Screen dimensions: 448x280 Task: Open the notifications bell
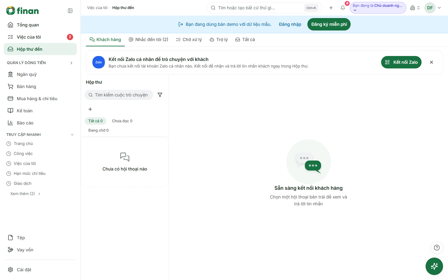[x=343, y=8]
